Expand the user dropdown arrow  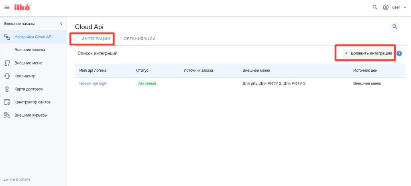[405, 8]
